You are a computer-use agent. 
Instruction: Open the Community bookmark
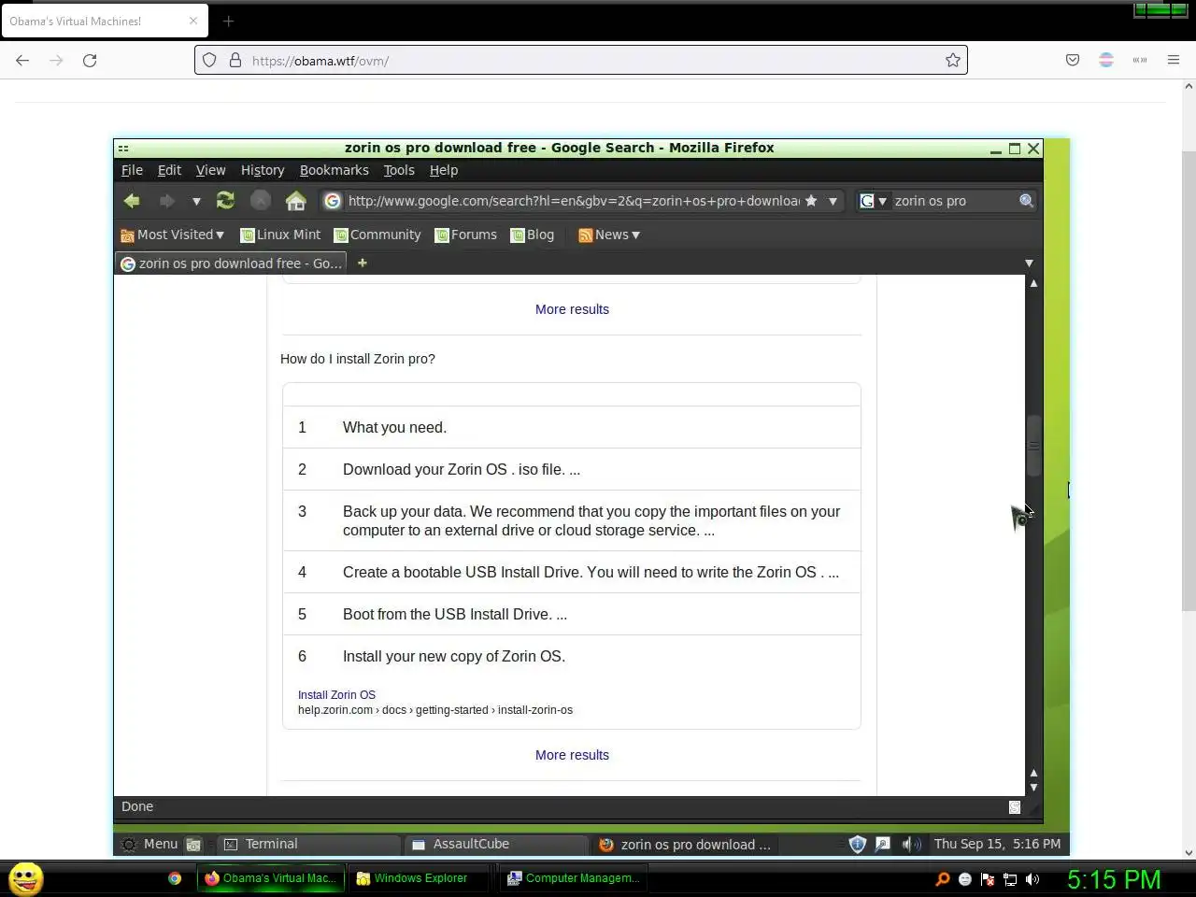pyautogui.click(x=377, y=235)
